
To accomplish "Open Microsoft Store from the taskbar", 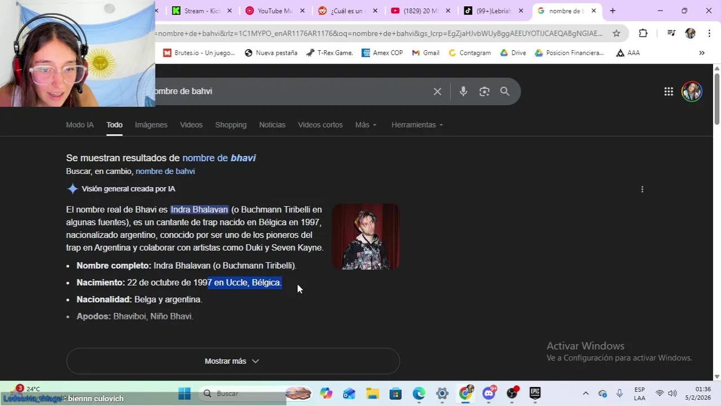I will [x=395, y=394].
